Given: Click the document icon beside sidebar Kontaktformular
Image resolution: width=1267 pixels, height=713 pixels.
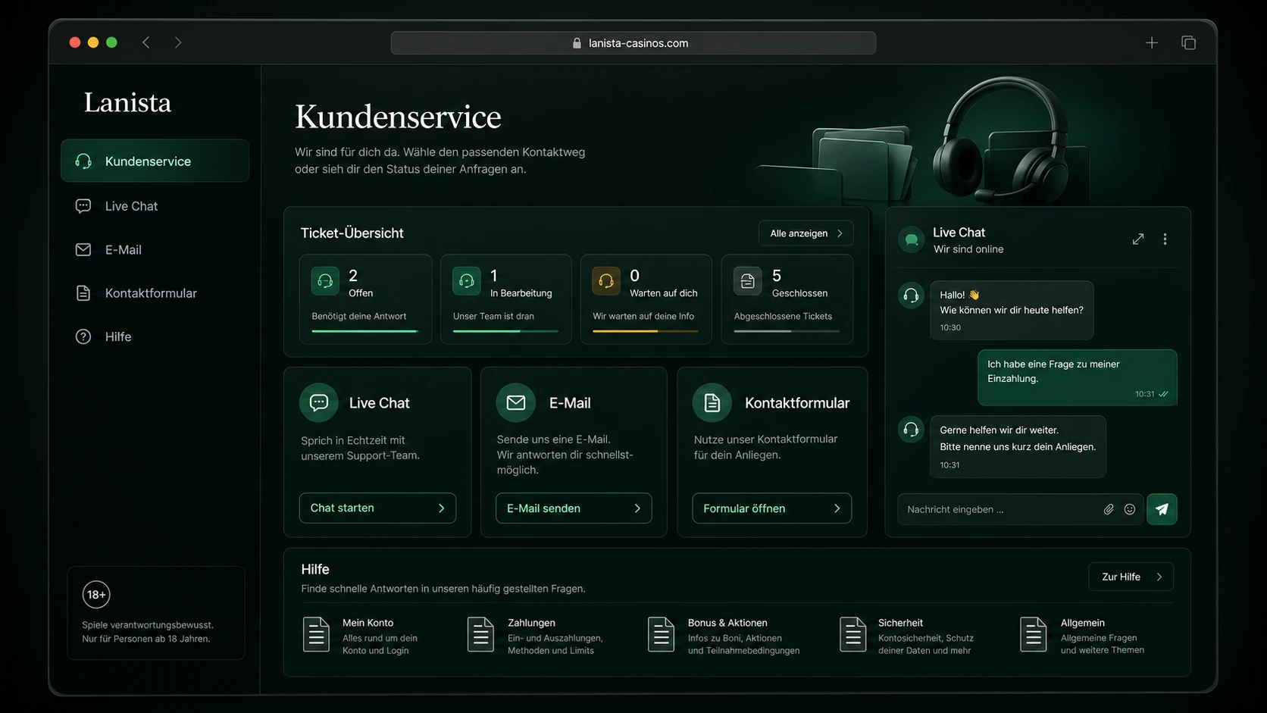Looking at the screenshot, I should pyautogui.click(x=83, y=293).
